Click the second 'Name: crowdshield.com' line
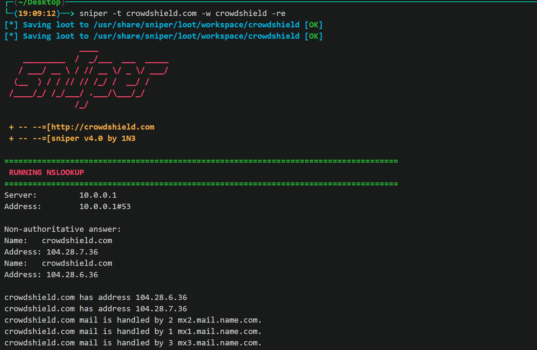Image resolution: width=537 pixels, height=350 pixels. 58,263
